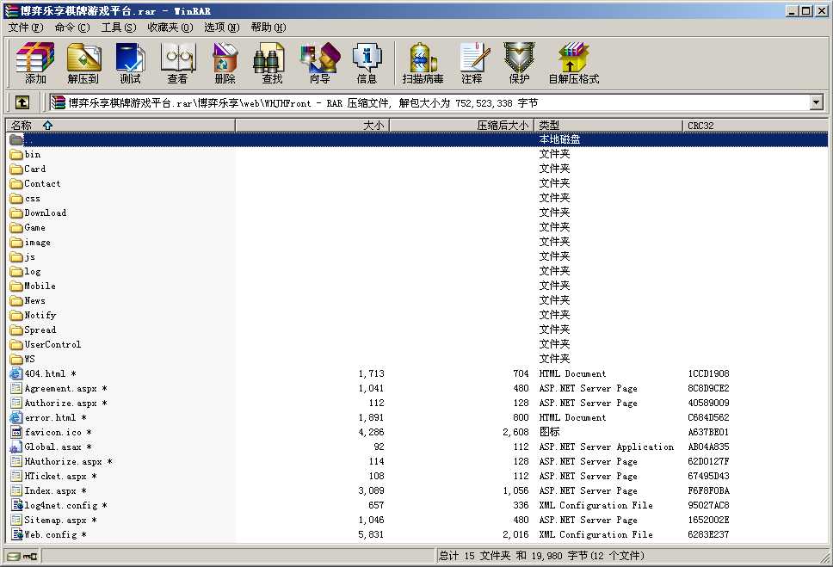Click the up one level arrow button
This screenshot has width=833, height=567.
[x=22, y=102]
